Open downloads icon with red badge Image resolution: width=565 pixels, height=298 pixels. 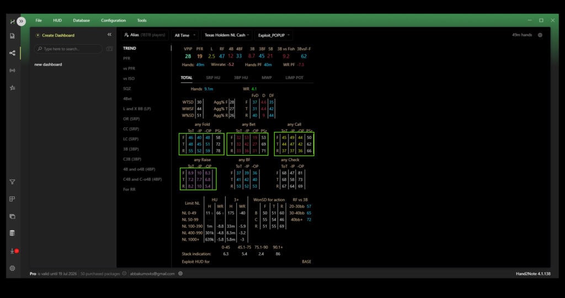coord(12,251)
